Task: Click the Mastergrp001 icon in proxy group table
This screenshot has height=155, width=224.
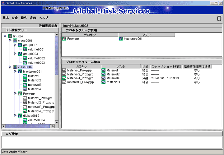Action: tap(121, 38)
